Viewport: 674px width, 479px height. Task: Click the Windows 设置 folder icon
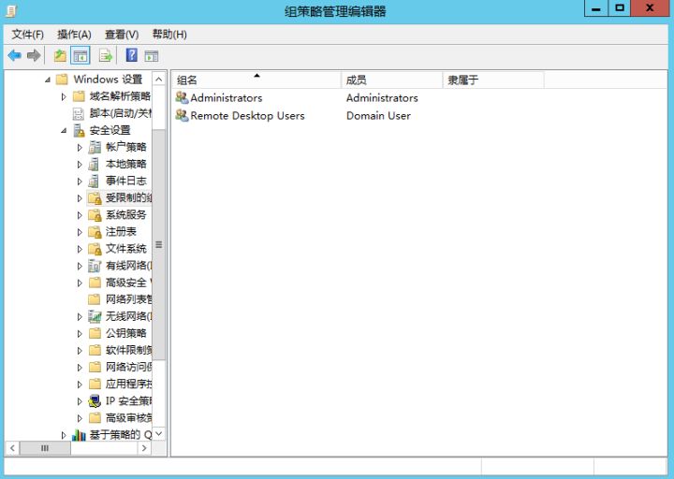point(63,79)
